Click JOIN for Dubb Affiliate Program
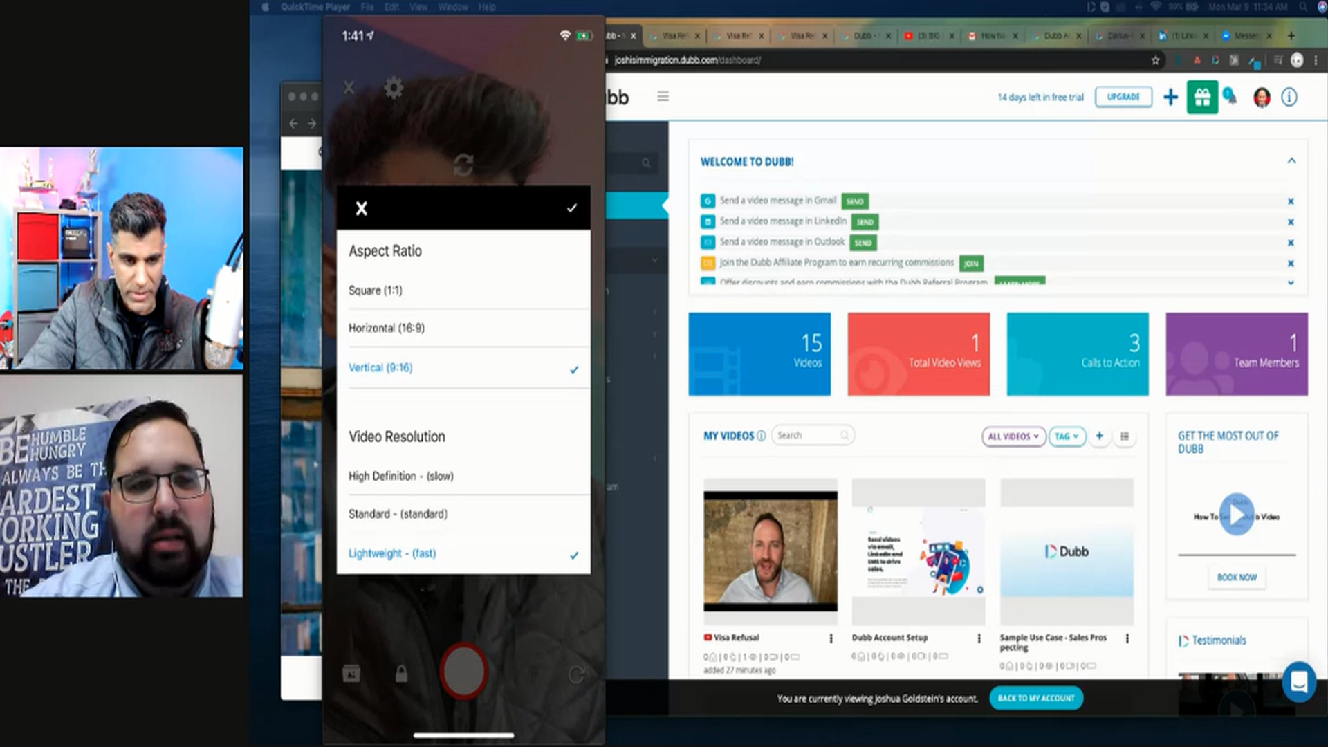Image resolution: width=1328 pixels, height=747 pixels. pos(971,264)
